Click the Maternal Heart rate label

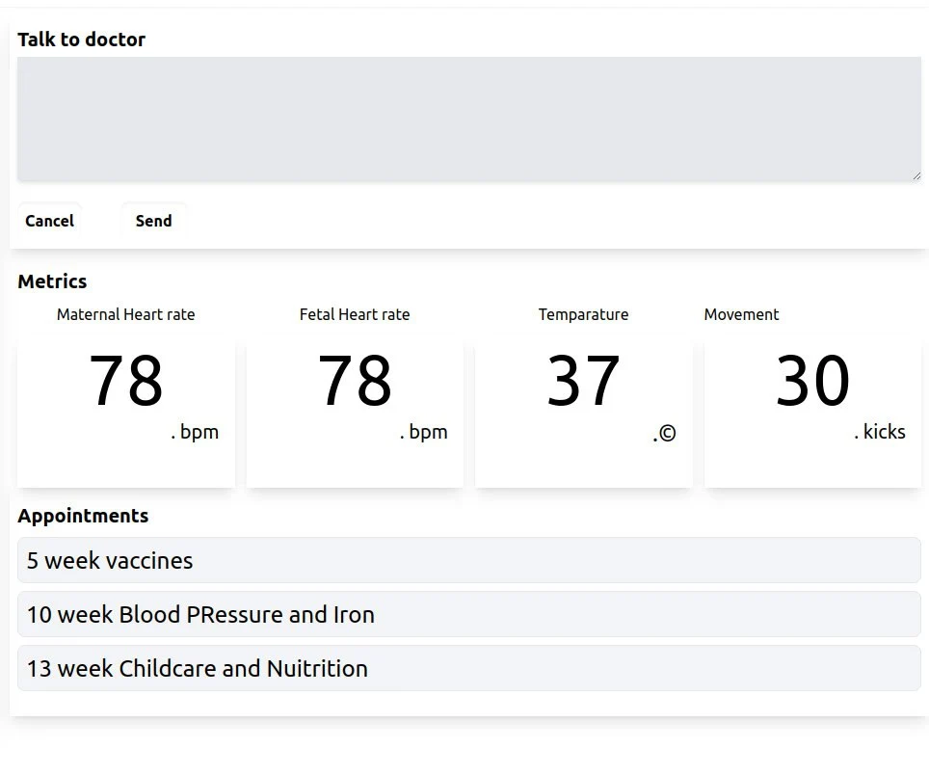coord(126,314)
